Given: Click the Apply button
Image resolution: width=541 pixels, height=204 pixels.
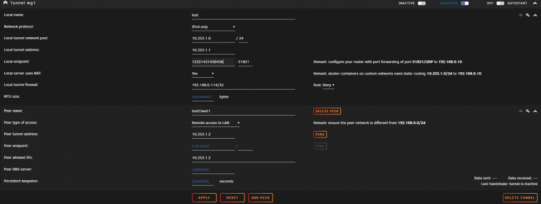Looking at the screenshot, I should [204, 198].
